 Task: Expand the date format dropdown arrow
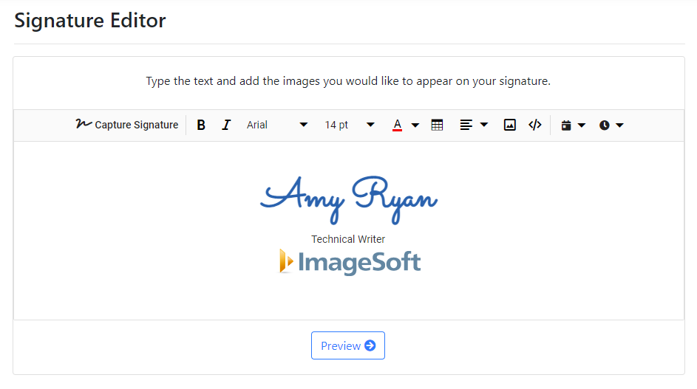(582, 125)
